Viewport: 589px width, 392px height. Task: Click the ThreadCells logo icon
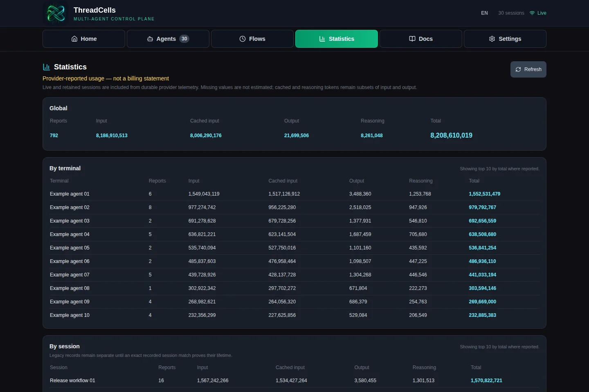pos(56,13)
